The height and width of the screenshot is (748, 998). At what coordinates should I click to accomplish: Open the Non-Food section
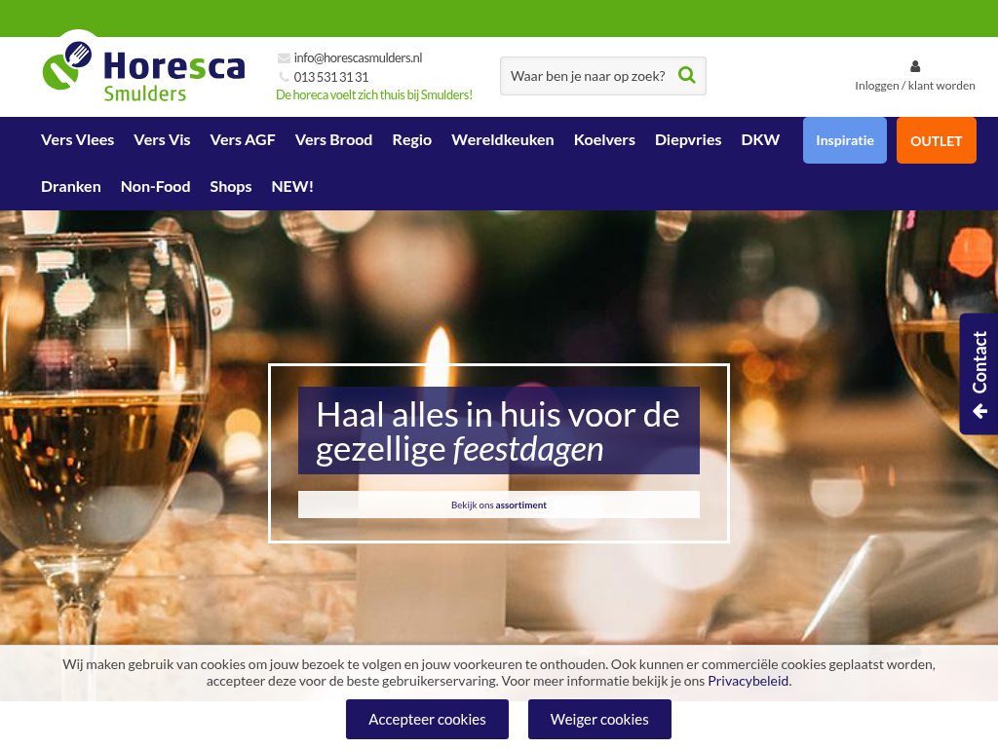pos(155,187)
